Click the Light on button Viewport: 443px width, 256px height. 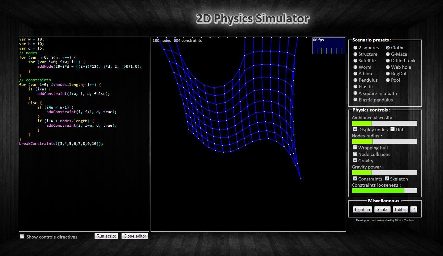coord(362,209)
